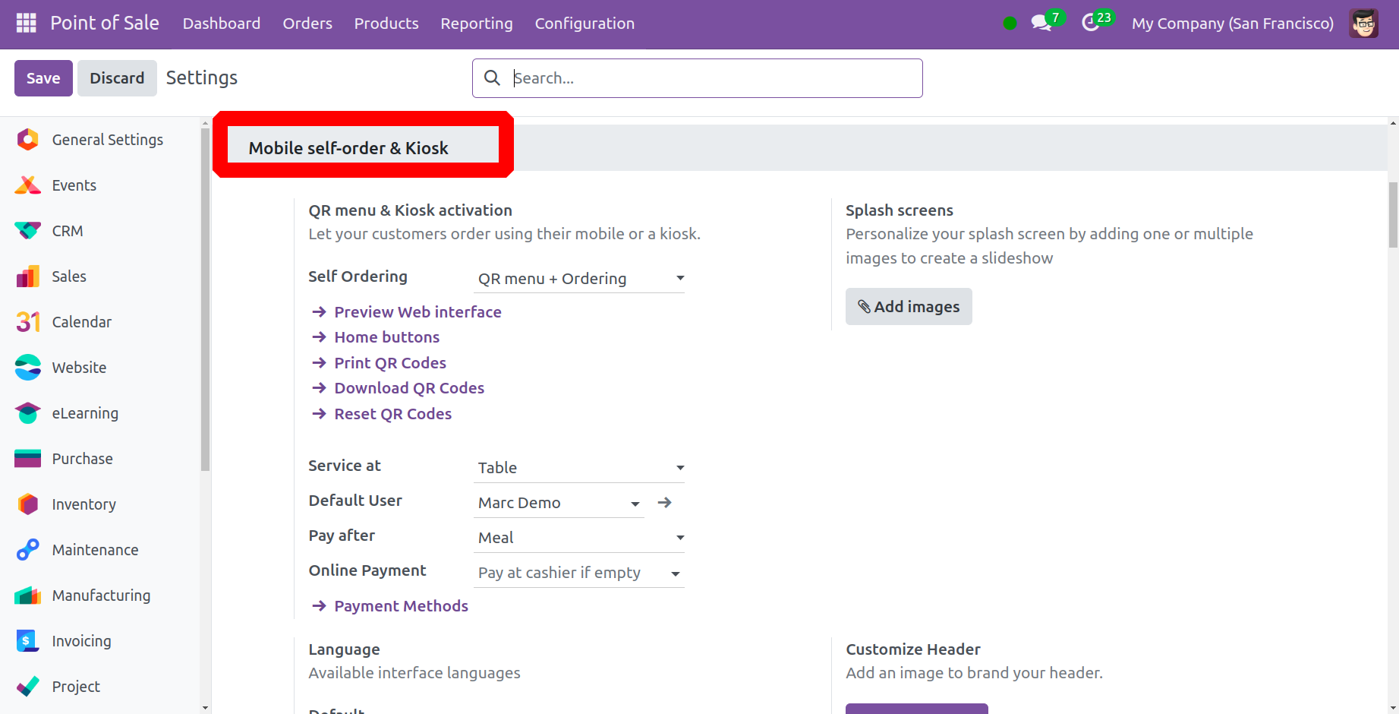
Task: Expand the Self Ordering dropdown
Action: coord(578,279)
